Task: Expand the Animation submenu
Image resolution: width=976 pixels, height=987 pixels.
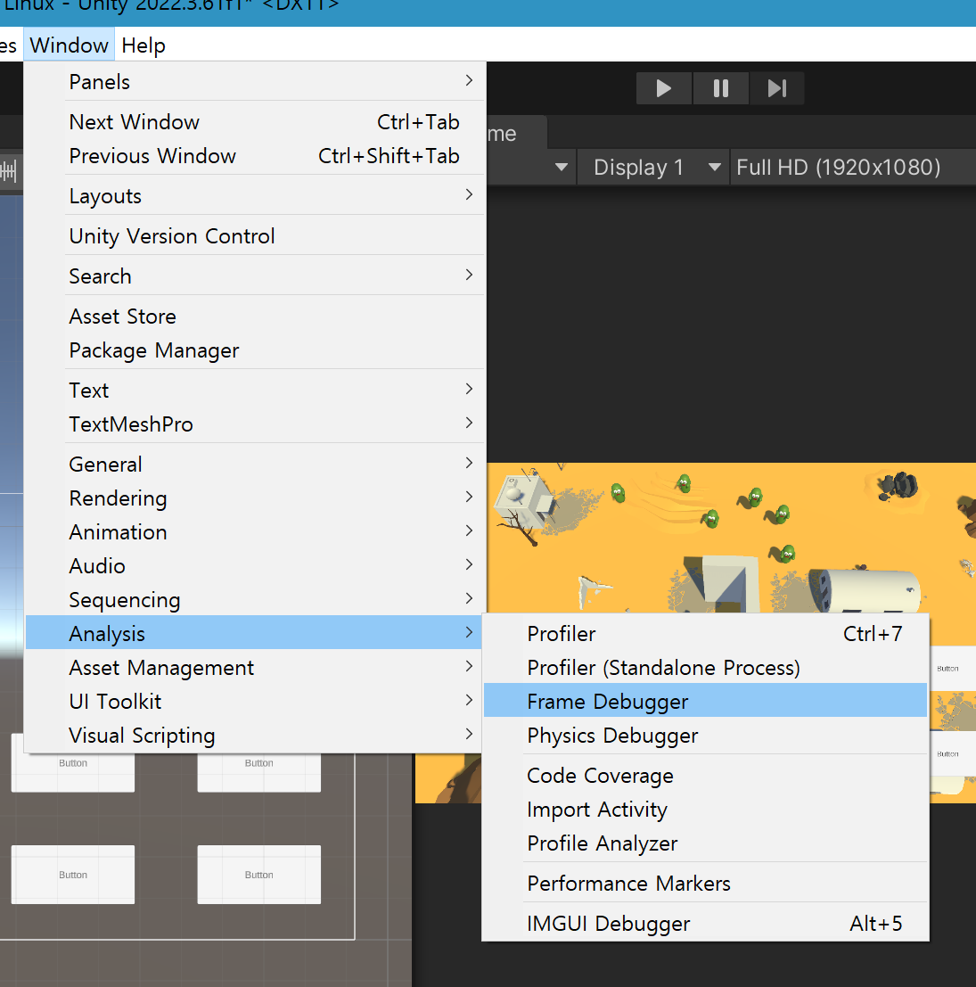Action: coord(255,532)
